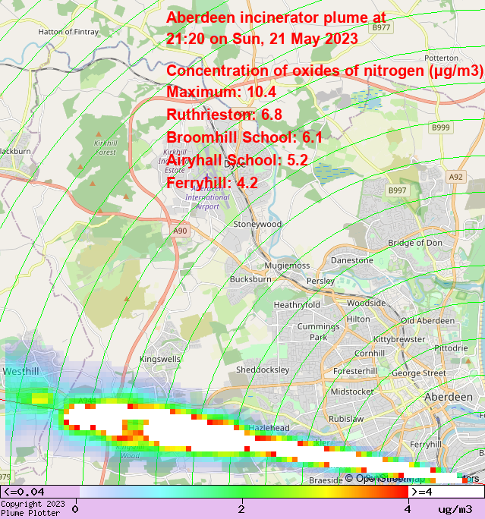Click the Cornhill place label
485x519 pixels.
pos(370,354)
